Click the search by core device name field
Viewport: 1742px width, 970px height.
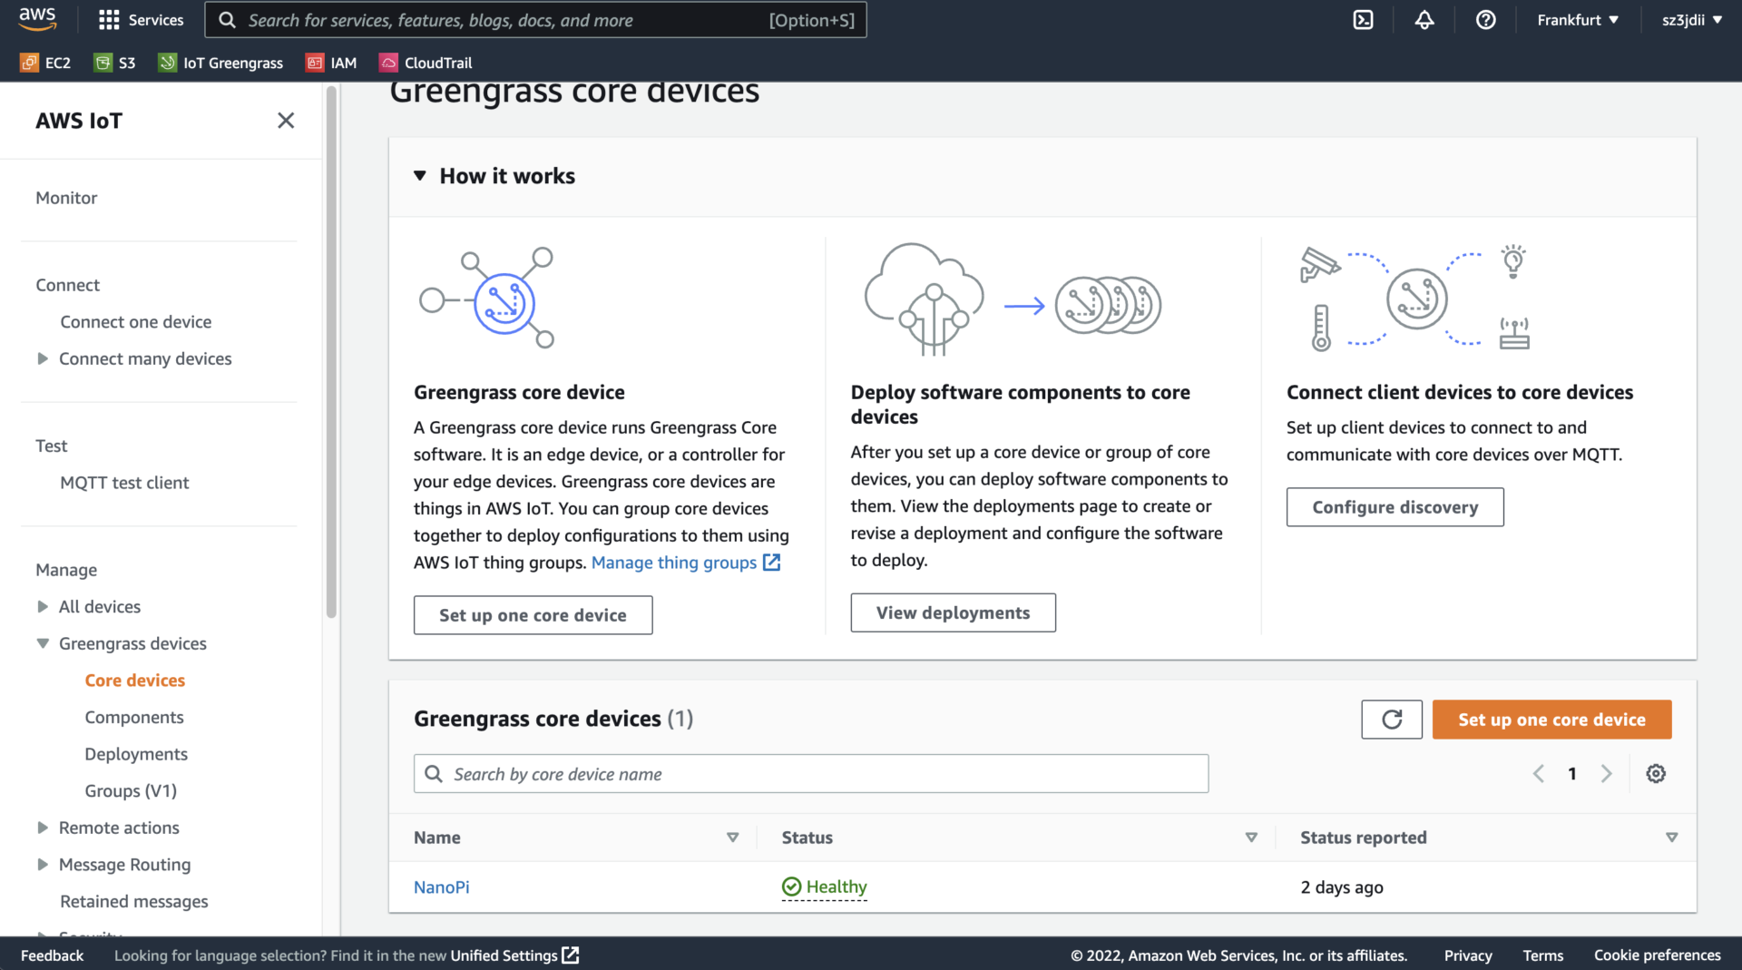pos(810,773)
